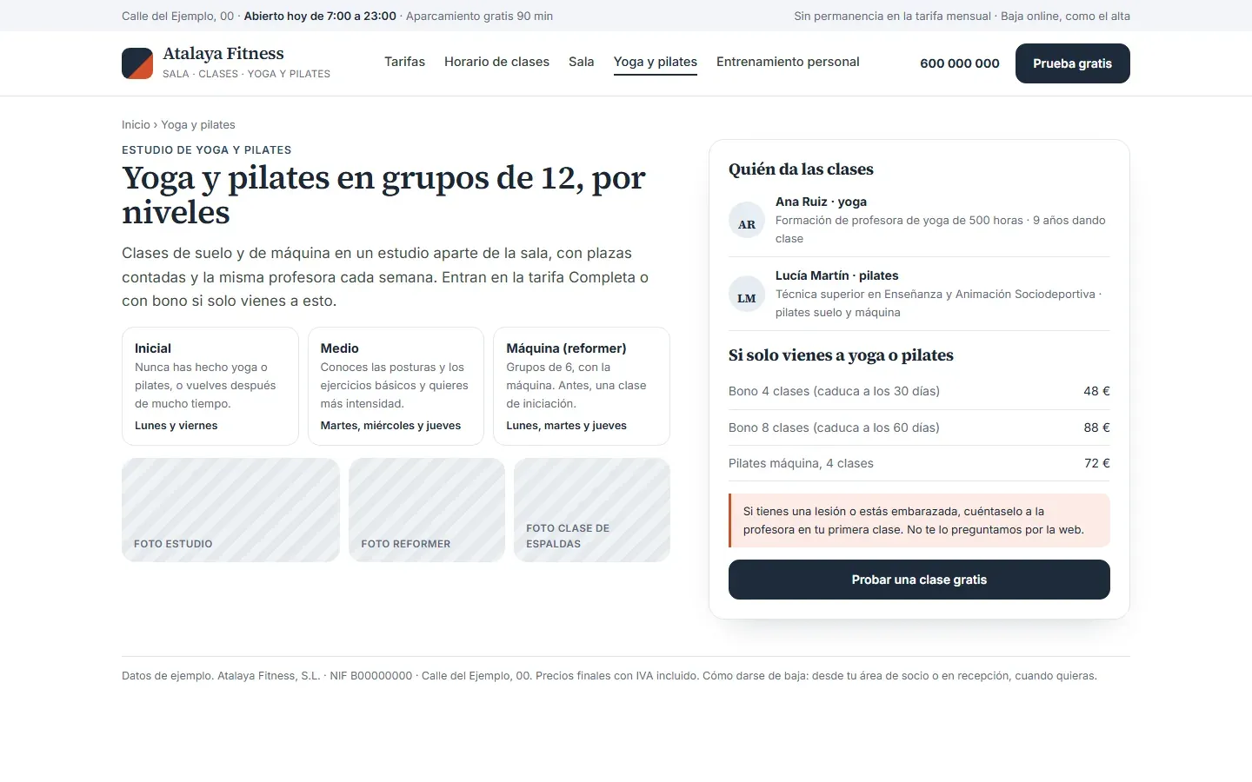Click Abierto hoy de 7:00 a 23:00
The image size is (1252, 782).
(x=320, y=16)
